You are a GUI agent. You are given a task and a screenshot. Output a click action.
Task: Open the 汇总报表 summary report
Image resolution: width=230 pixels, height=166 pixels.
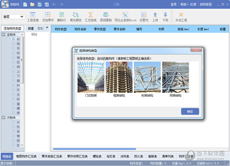pyautogui.click(x=91, y=17)
